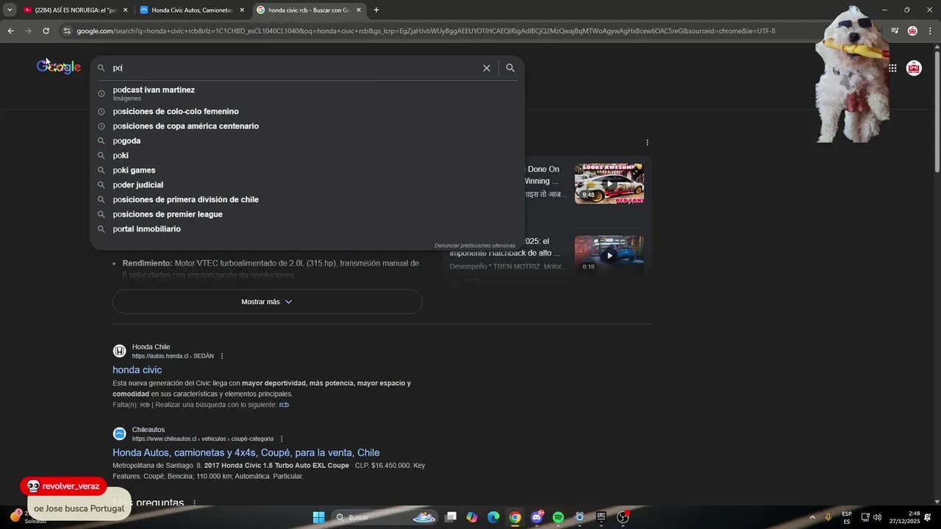
Task: Open options menu for Chileautos result
Action: tap(282, 439)
